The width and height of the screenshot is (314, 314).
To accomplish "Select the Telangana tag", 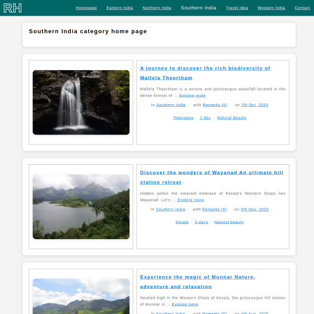I will (x=183, y=118).
